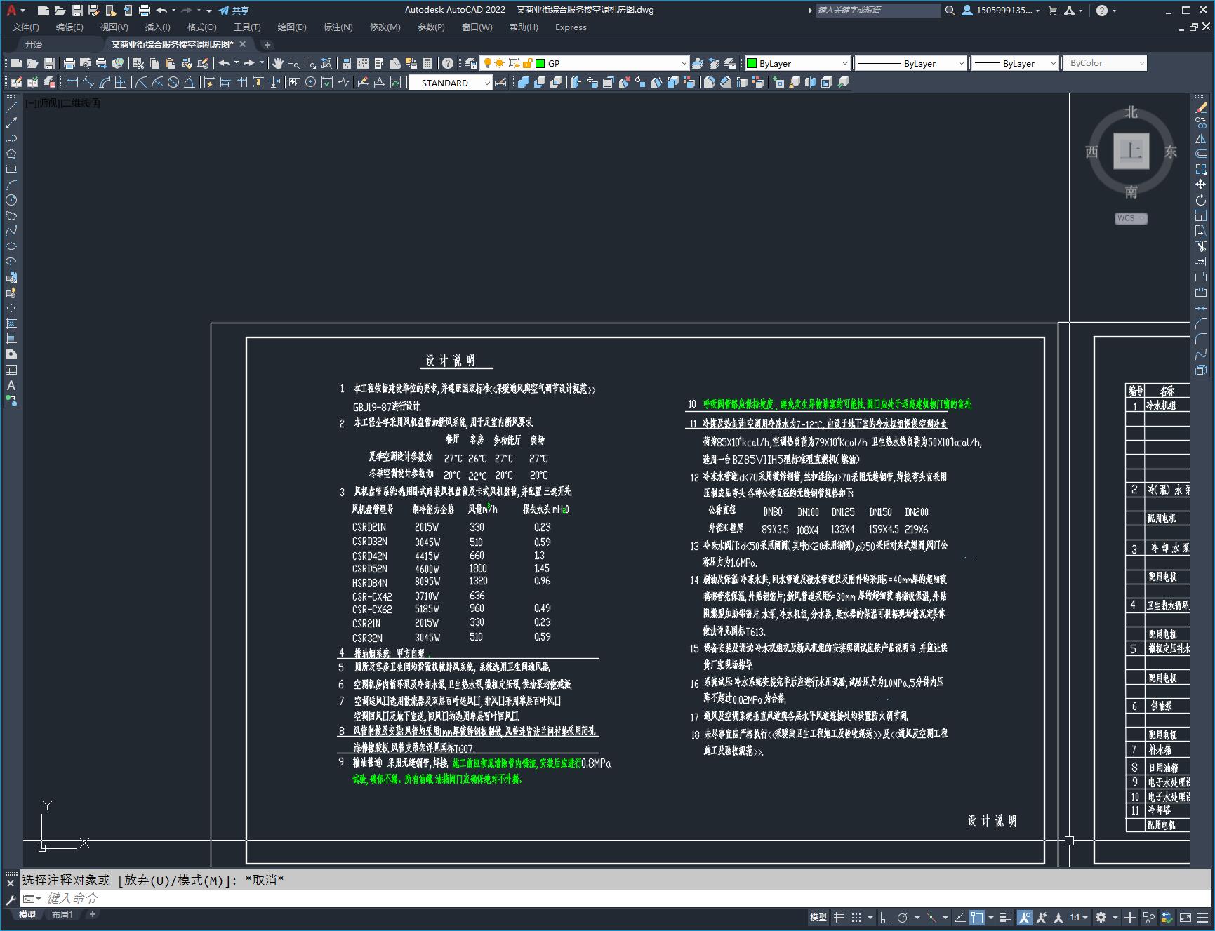Click the keyword search input box

(877, 10)
